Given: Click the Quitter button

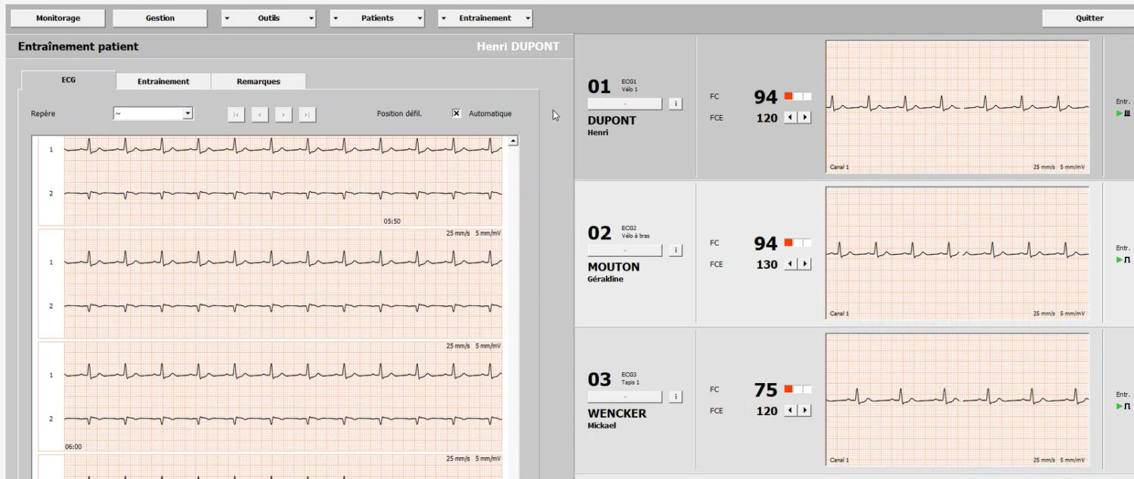Looking at the screenshot, I should (1089, 18).
